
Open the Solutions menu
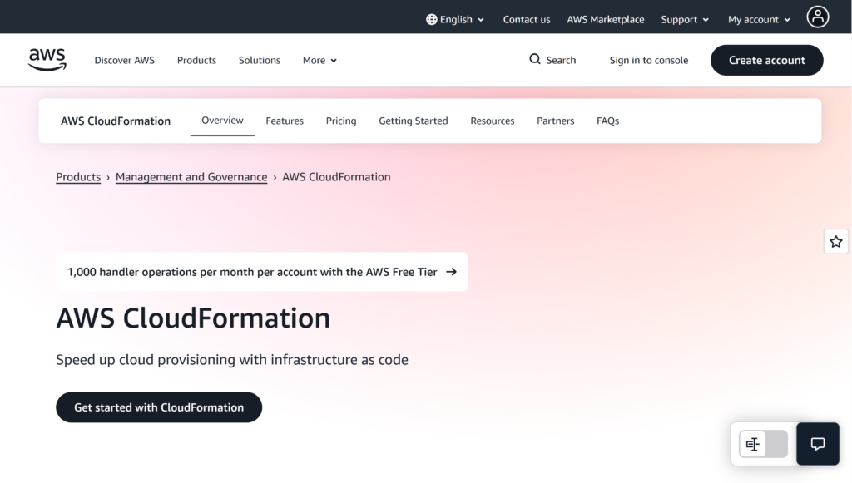pyautogui.click(x=259, y=60)
